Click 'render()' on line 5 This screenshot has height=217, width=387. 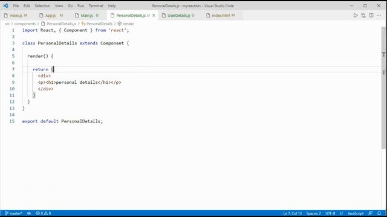[37, 56]
